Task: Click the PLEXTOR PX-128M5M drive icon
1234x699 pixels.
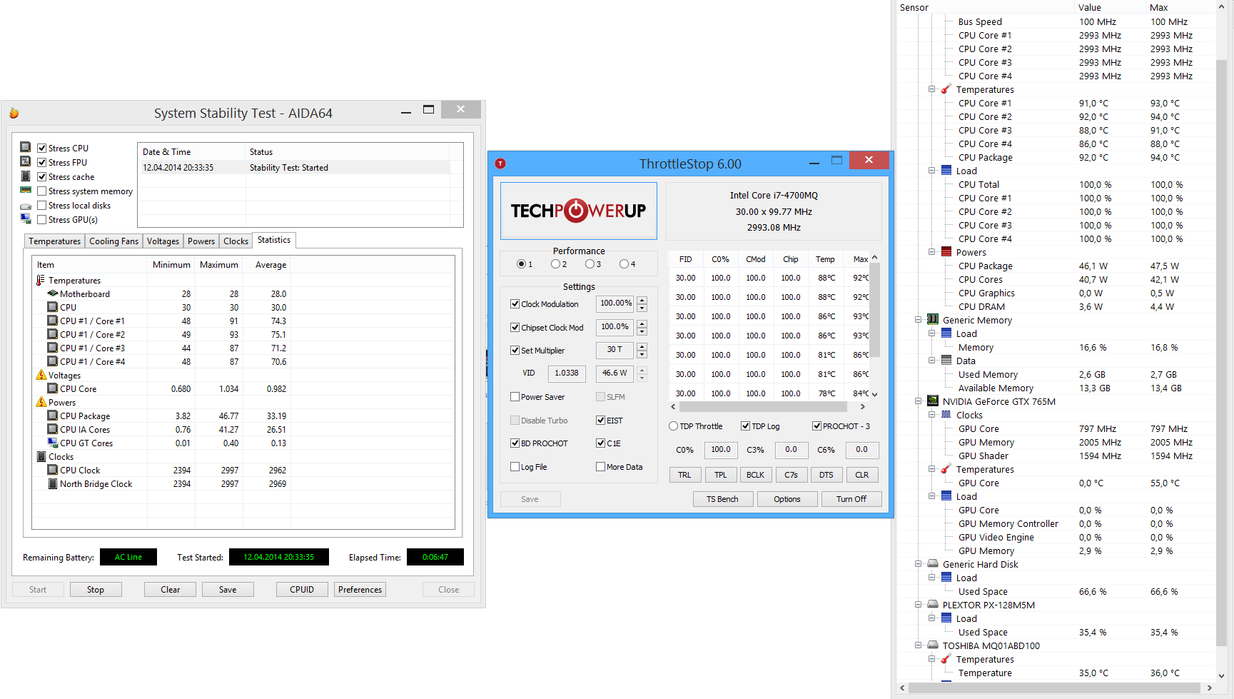Action: (x=933, y=605)
